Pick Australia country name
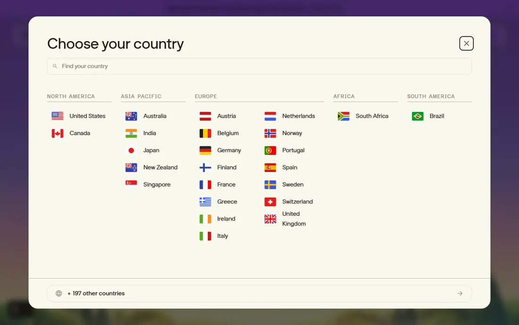 tap(155, 116)
